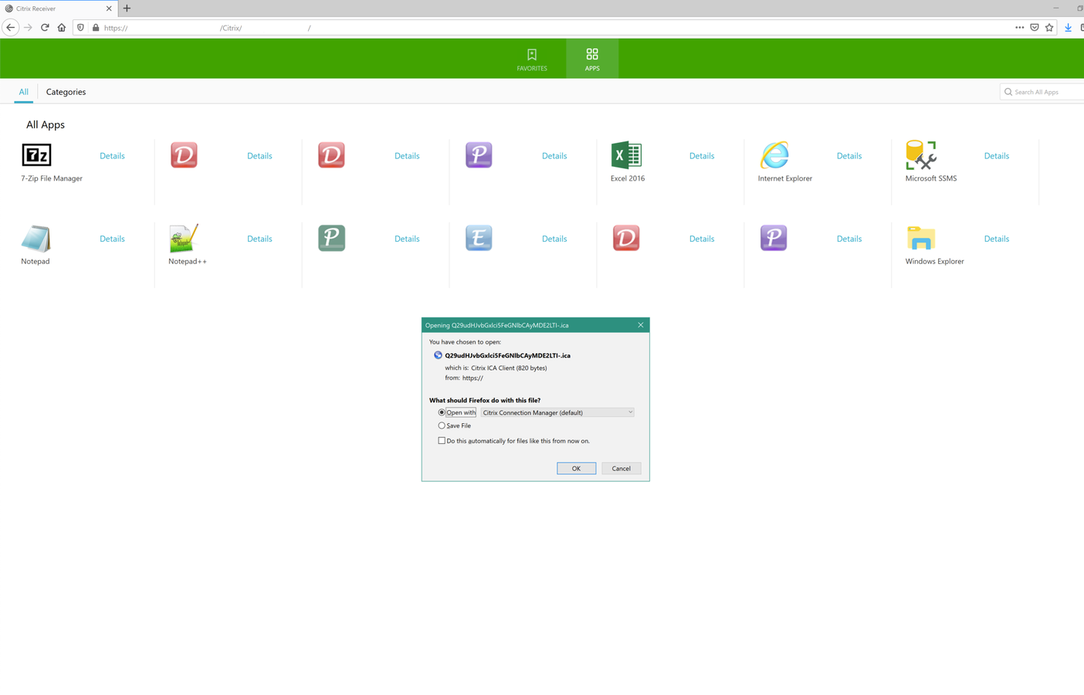Select the Open with radio button
Screen dimensions: 1084x695
pos(442,412)
